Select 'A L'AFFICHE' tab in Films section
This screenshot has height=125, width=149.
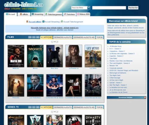pos(46,37)
